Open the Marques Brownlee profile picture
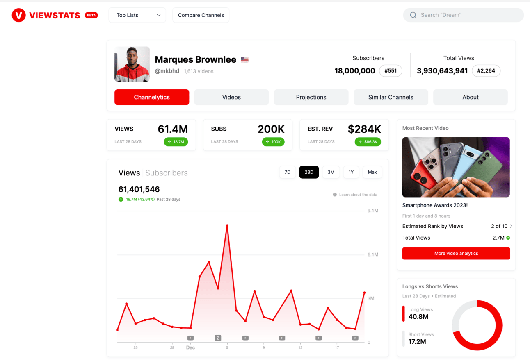530x361 pixels. click(132, 64)
